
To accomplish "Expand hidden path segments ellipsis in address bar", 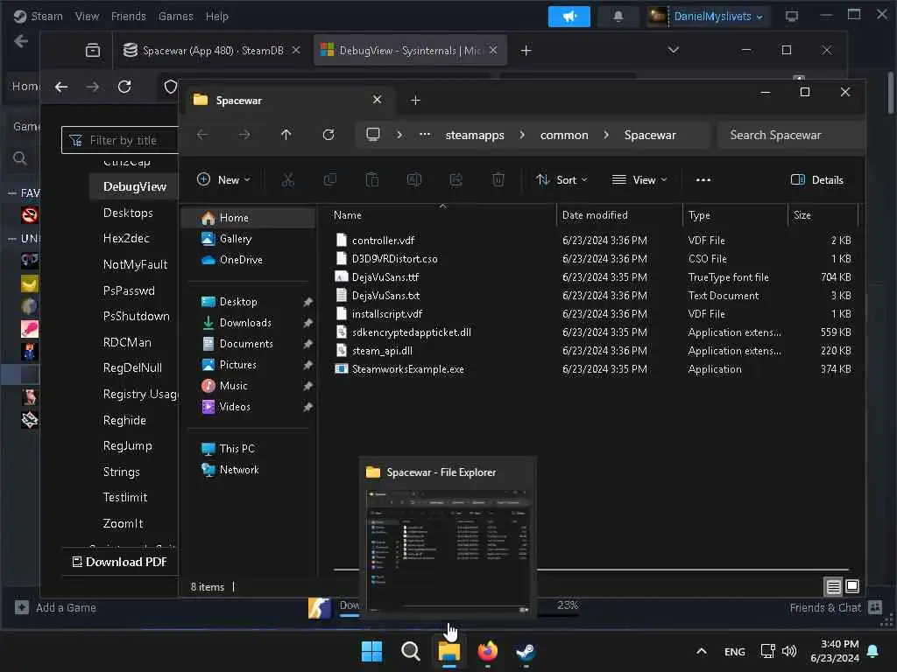I will [x=425, y=135].
